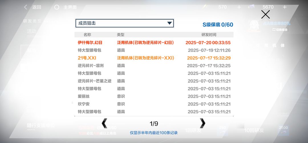The height and width of the screenshot is (143, 308).
Task: Click the 10回研发 button
Action: coord(254,130)
